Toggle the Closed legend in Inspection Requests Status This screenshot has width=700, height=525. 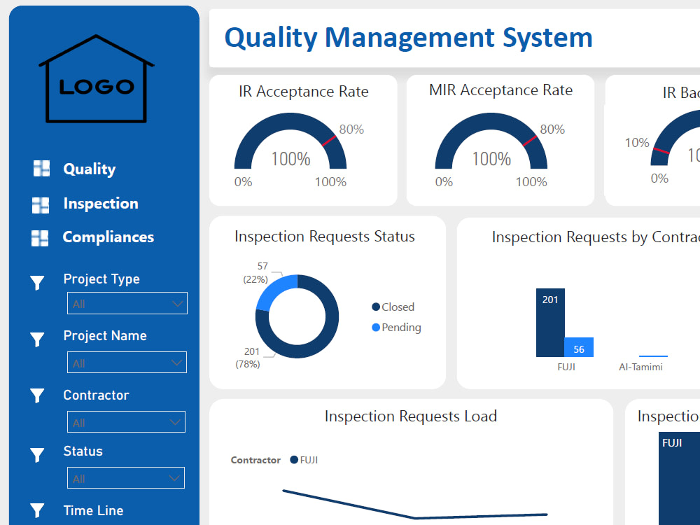[x=394, y=307]
